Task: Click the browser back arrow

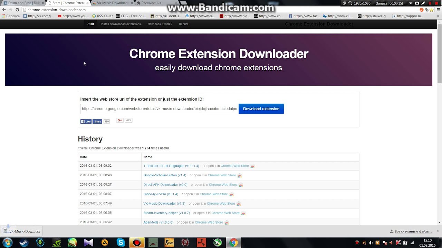Action: tap(4, 10)
